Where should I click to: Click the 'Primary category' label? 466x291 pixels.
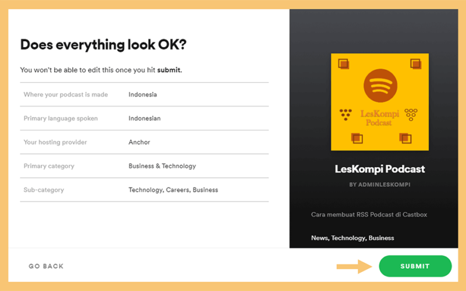(49, 166)
